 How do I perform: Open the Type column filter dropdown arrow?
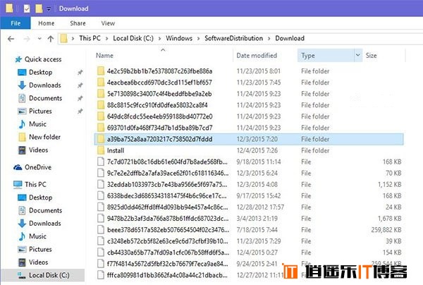(357, 55)
